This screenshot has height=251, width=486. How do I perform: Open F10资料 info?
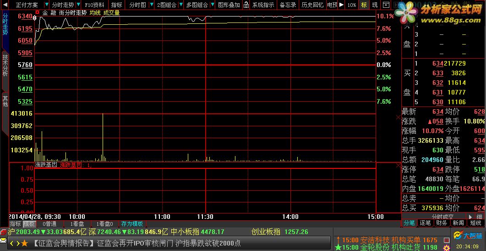pyautogui.click(x=94, y=5)
